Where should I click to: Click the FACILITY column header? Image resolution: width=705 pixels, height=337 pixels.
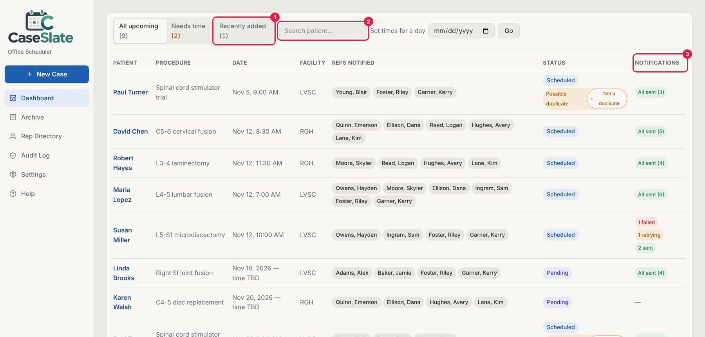313,63
